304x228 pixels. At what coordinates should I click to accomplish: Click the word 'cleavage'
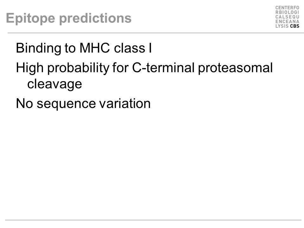coord(55,84)
